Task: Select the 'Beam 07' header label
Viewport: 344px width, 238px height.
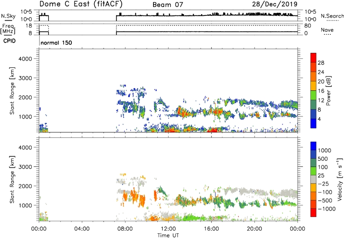Action: point(168,5)
